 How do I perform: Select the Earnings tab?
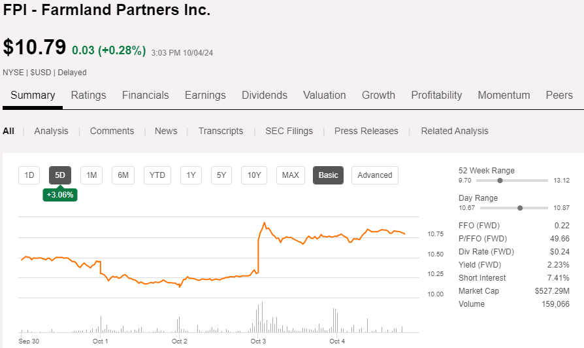tap(205, 95)
